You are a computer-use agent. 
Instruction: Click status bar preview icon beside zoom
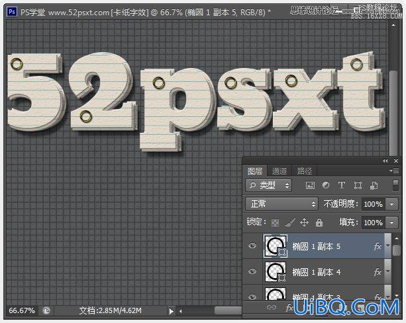(46, 310)
